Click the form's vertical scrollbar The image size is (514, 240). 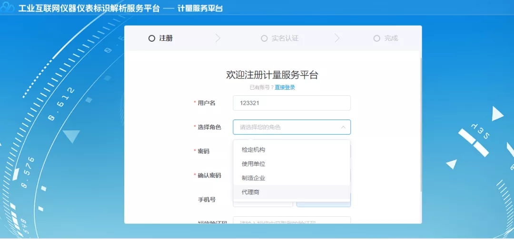pyautogui.click(x=421, y=123)
